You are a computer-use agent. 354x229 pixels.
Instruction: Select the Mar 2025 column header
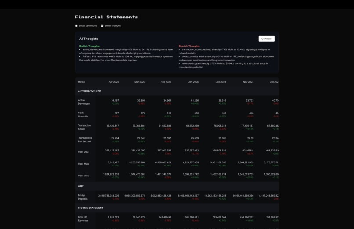(140, 82)
